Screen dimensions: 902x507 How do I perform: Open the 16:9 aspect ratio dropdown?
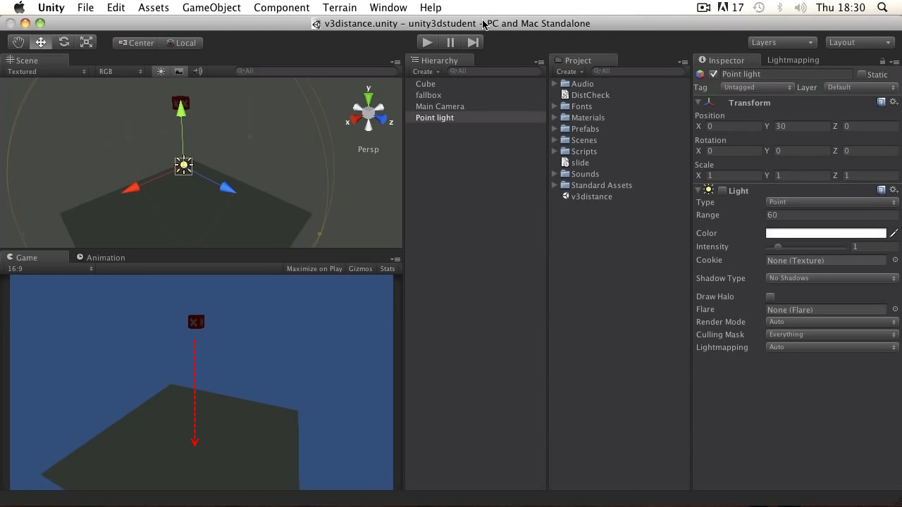point(49,268)
